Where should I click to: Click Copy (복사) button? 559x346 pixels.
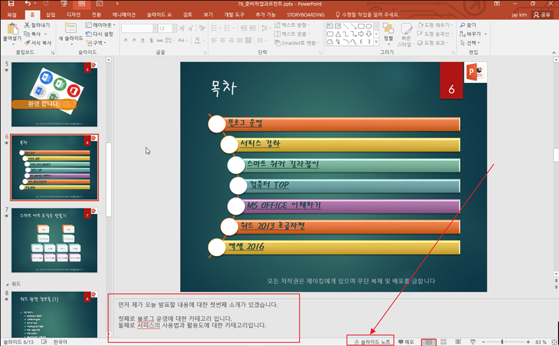33,34
